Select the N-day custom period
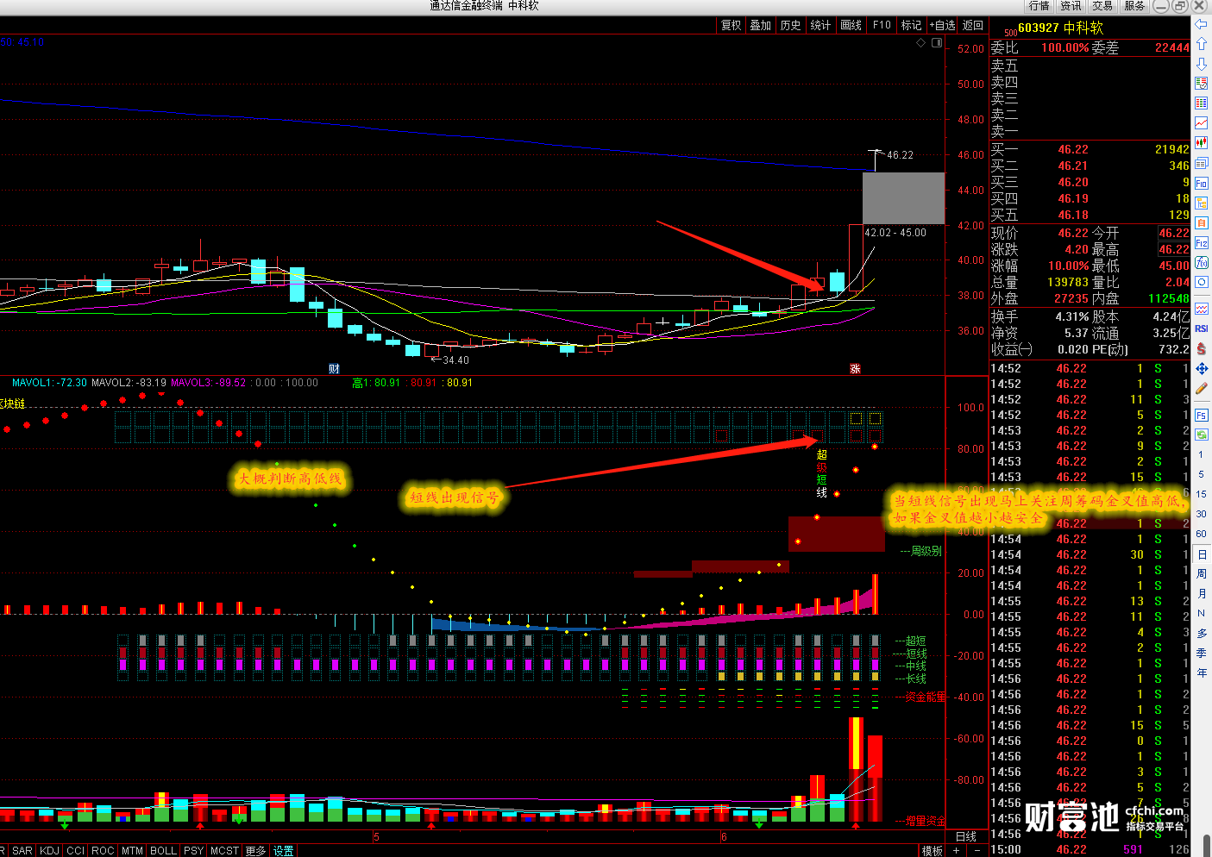The height and width of the screenshot is (857, 1212). [1201, 614]
